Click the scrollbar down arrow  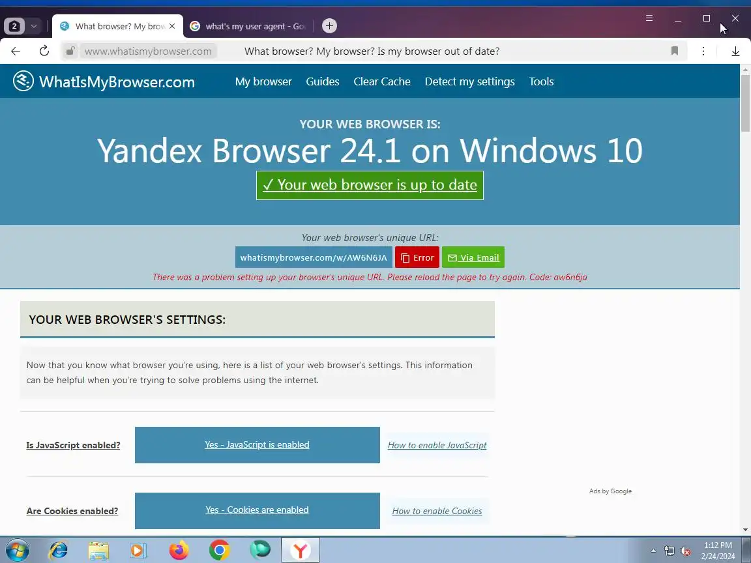745,530
